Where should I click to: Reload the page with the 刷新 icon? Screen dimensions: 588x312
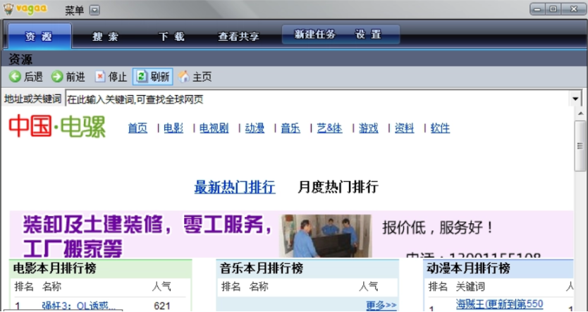coord(142,77)
